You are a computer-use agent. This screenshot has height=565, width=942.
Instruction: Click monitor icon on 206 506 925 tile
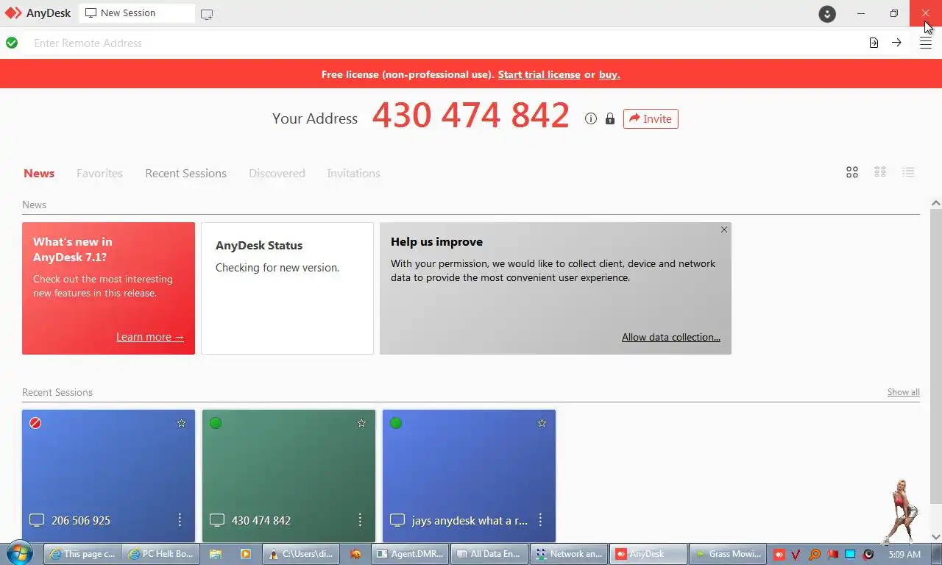coord(37,520)
